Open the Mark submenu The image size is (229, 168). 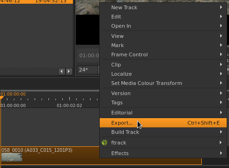[163, 45]
